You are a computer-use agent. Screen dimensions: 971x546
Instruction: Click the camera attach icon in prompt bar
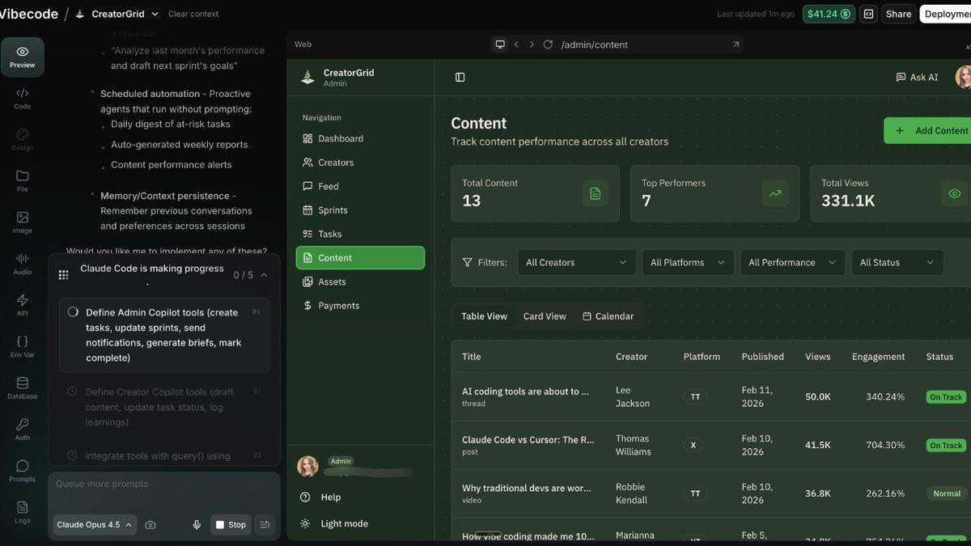(151, 525)
